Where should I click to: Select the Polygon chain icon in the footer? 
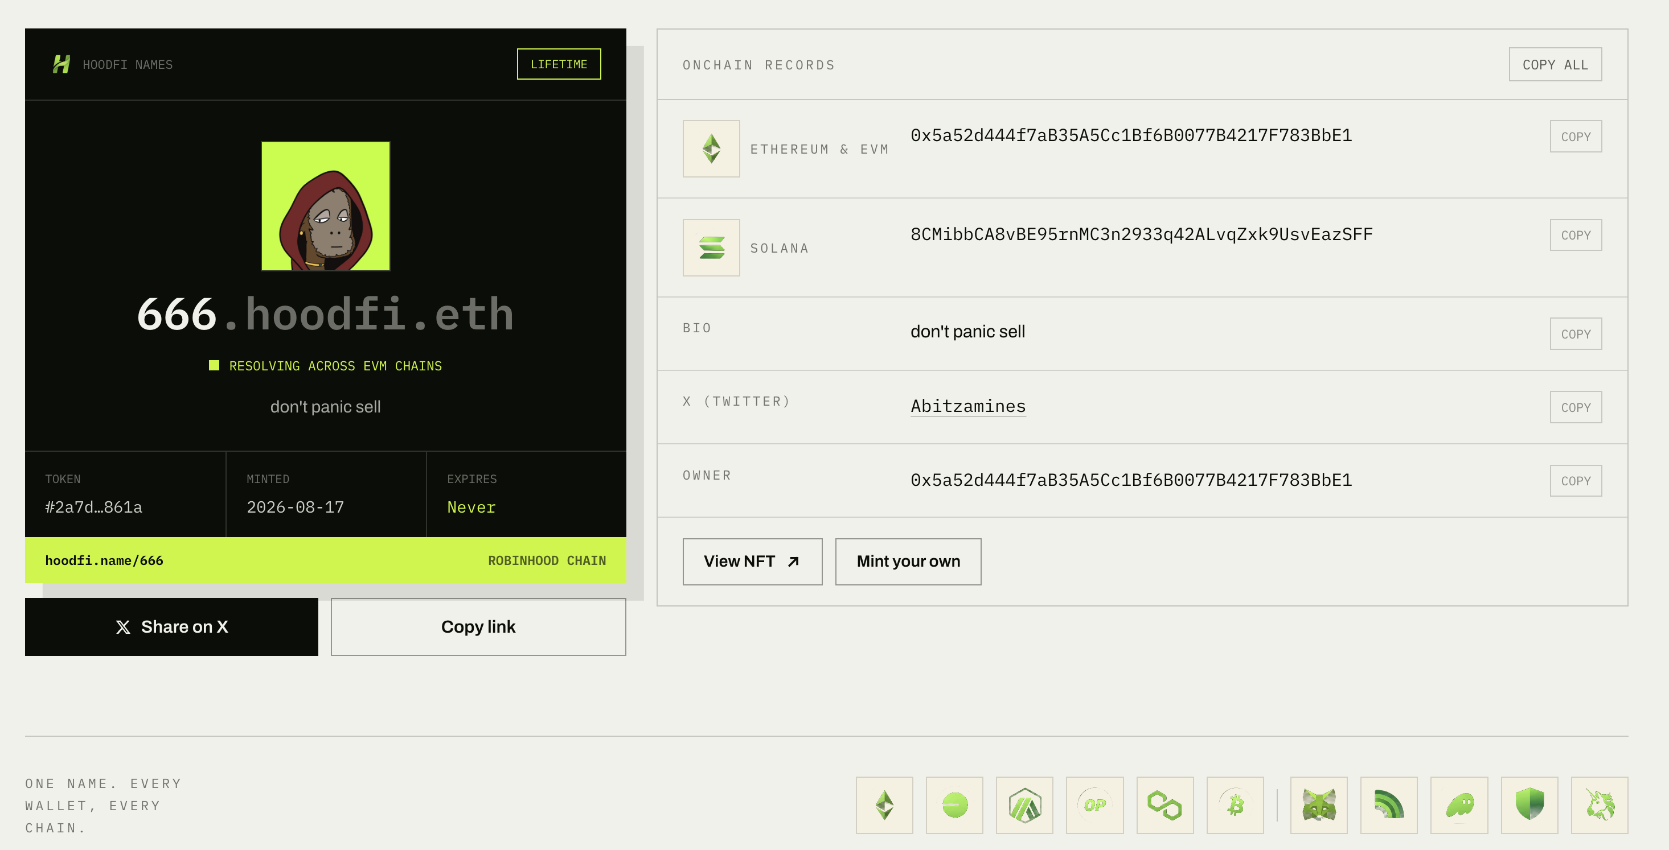tap(1165, 804)
